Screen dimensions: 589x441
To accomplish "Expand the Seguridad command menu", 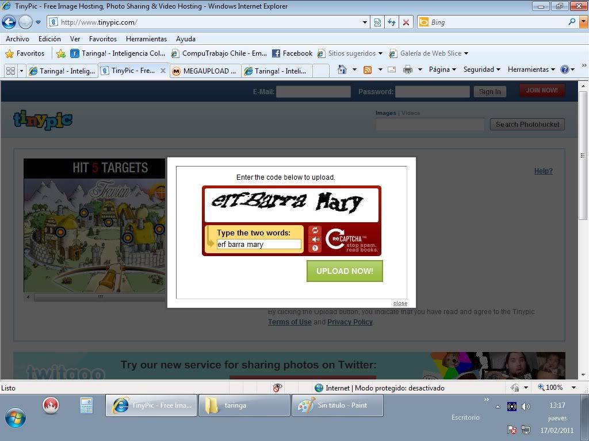I will [x=481, y=69].
